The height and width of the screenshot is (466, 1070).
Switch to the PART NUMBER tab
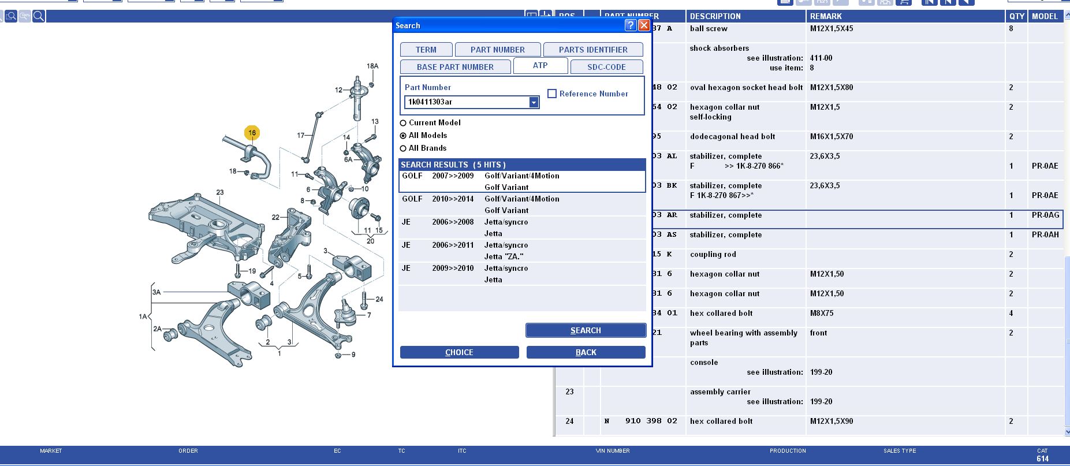pyautogui.click(x=498, y=50)
